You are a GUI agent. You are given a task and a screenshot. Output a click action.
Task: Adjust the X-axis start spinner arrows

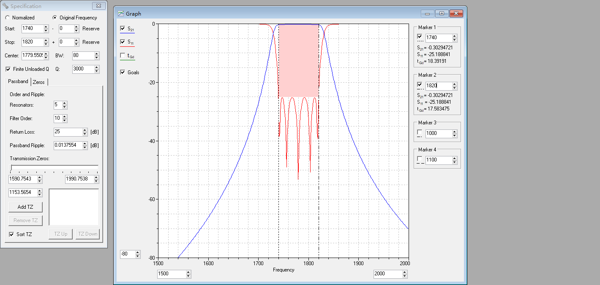pyautogui.click(x=188, y=274)
